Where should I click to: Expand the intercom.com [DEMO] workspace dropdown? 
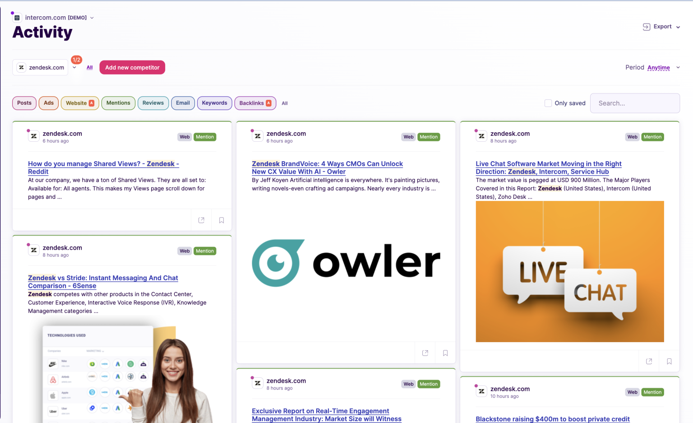[x=92, y=18]
